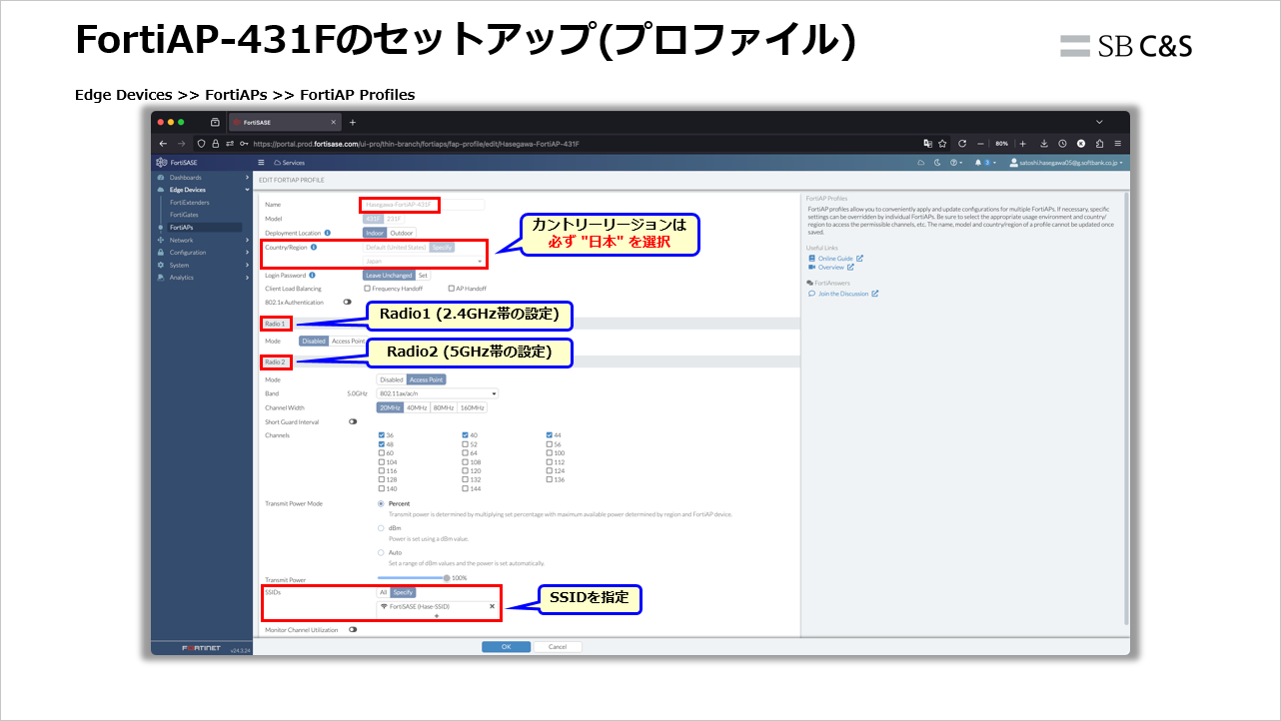Image resolution: width=1281 pixels, height=721 pixels.
Task: Open the browser downloads icon
Action: click(1043, 144)
